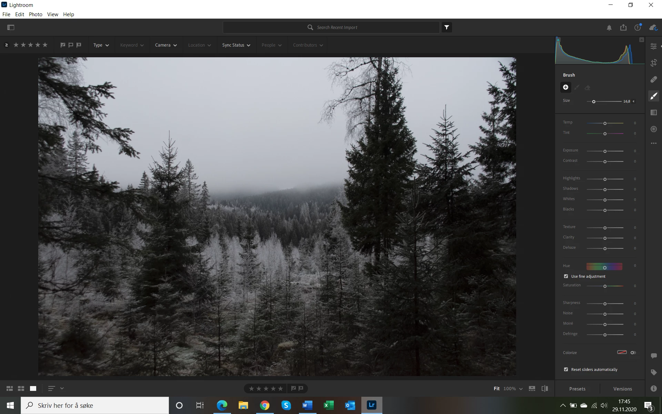
Task: Click the Presets button
Action: (x=577, y=389)
